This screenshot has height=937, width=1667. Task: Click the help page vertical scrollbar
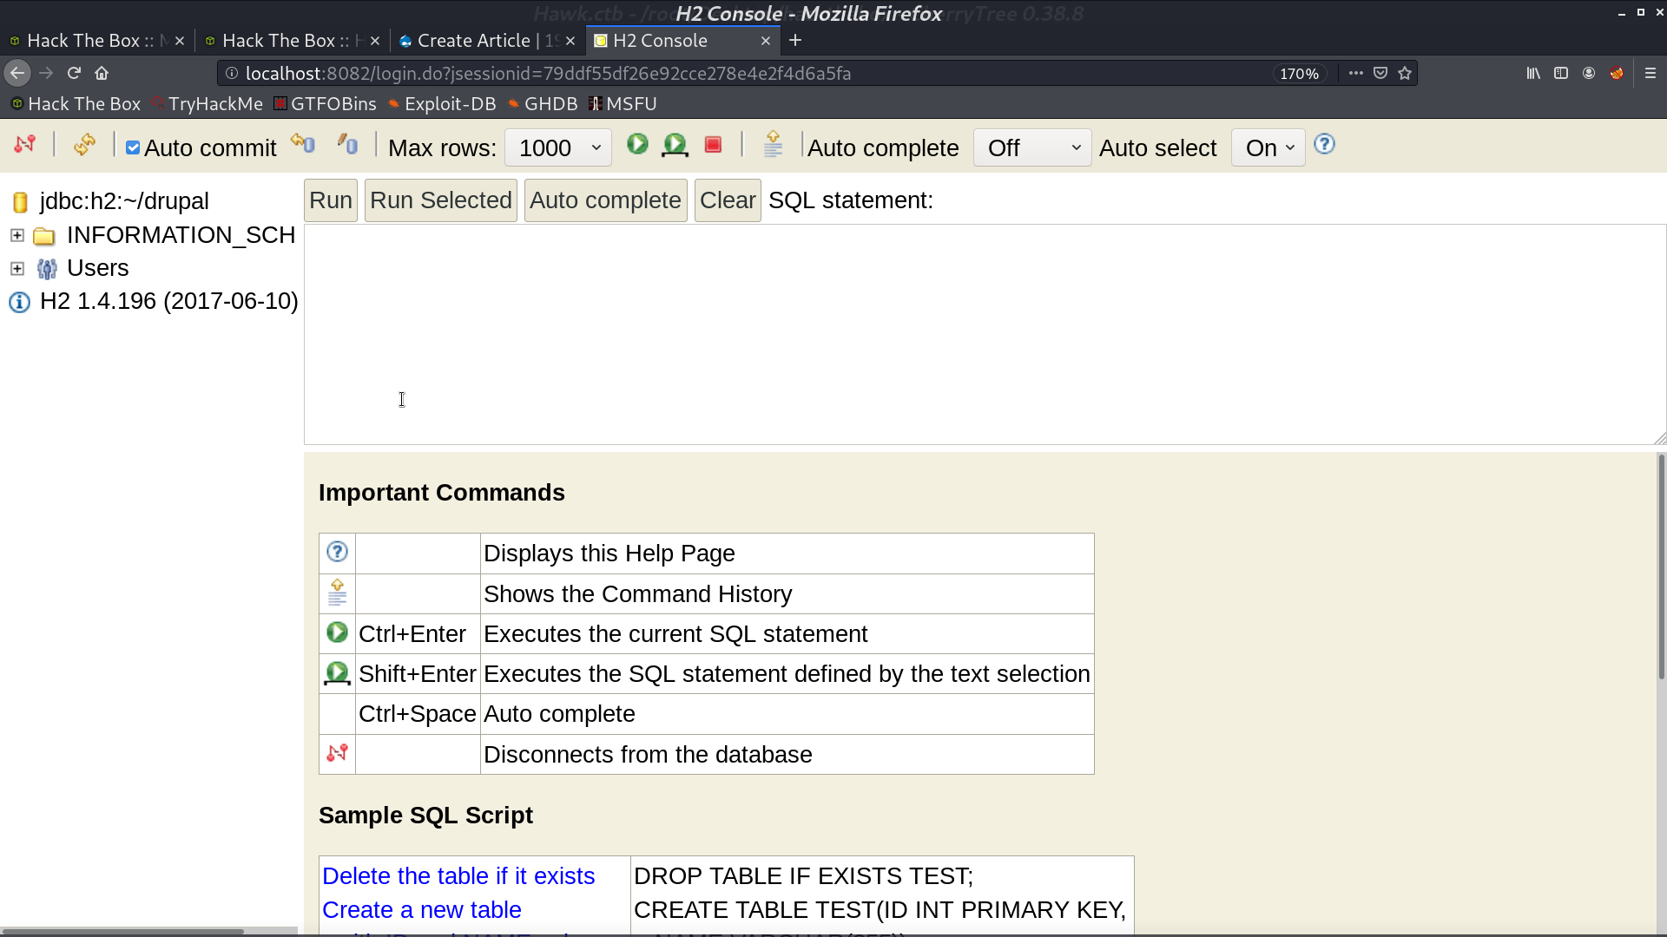point(1661,567)
